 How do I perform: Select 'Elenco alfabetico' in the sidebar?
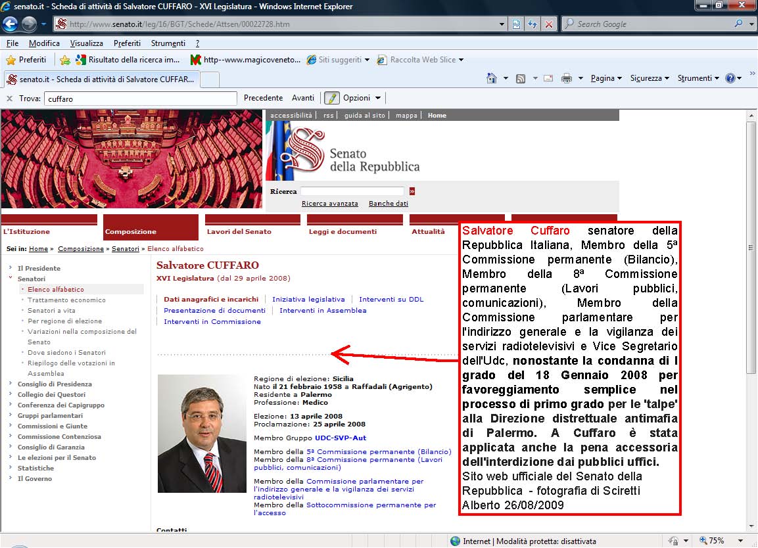click(56, 290)
